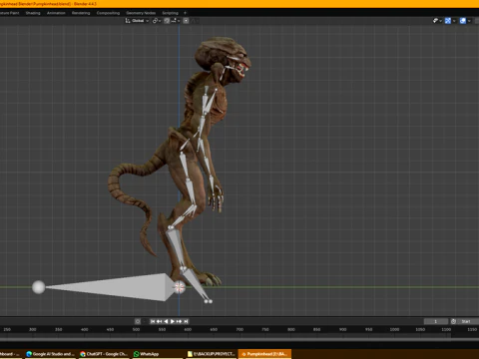Click the Start frame field
The width and height of the screenshot is (479, 359).
468,321
